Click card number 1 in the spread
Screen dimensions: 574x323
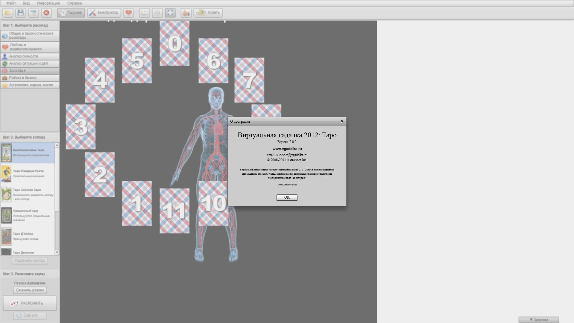[137, 203]
